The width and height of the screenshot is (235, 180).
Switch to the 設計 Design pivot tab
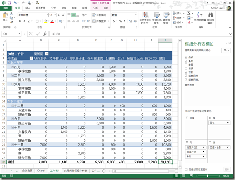tap(106, 8)
